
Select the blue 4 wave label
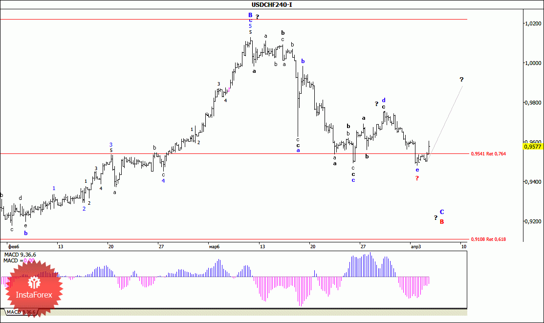163,181
